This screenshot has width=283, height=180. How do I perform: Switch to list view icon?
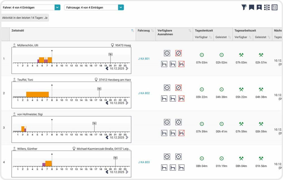pos(275,8)
